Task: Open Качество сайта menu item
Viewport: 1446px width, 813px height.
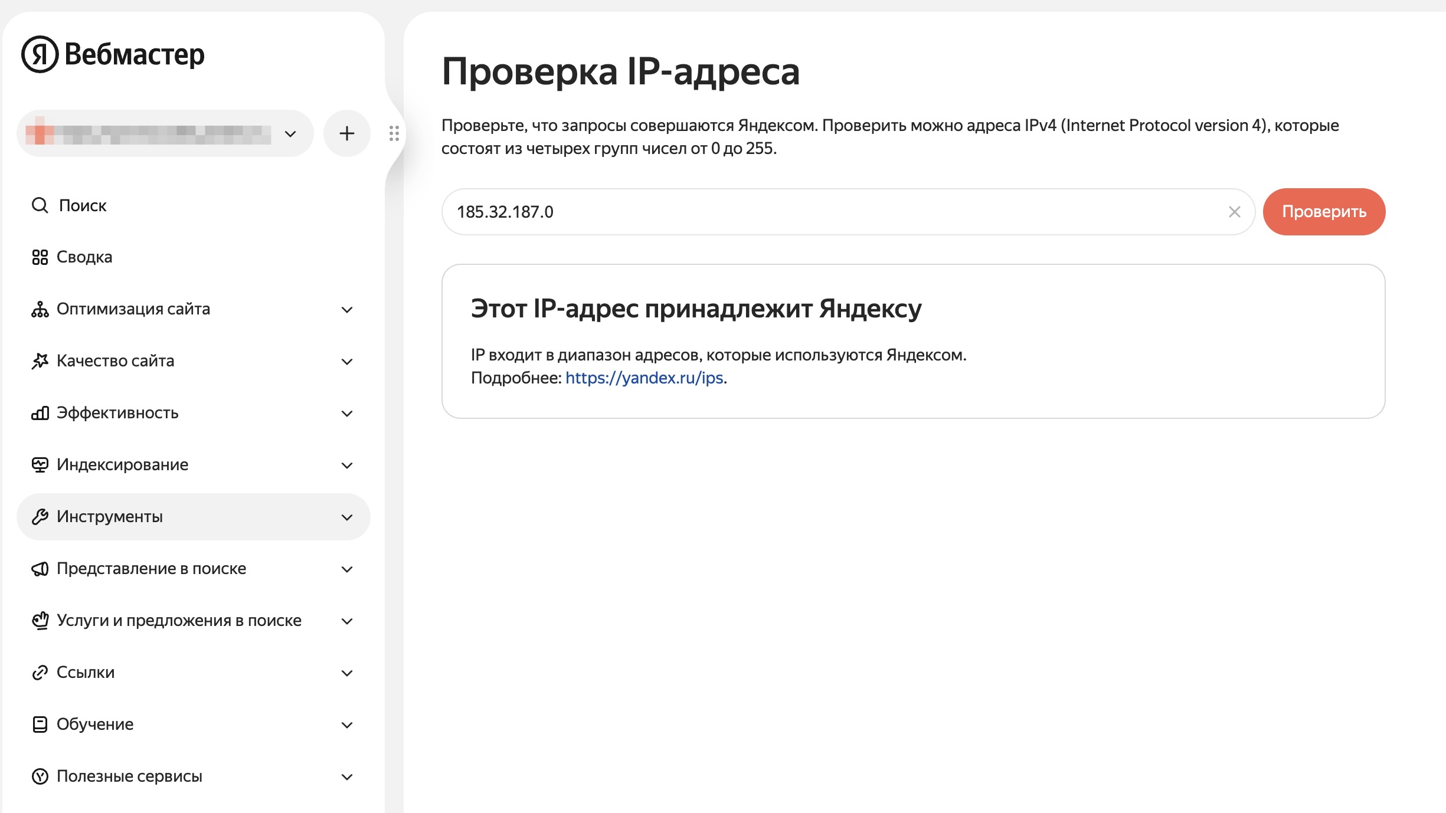Action: coord(115,361)
